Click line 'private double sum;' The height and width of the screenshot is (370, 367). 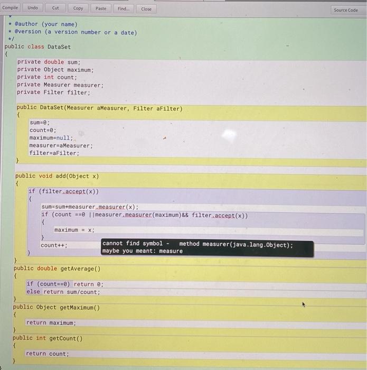pos(49,62)
